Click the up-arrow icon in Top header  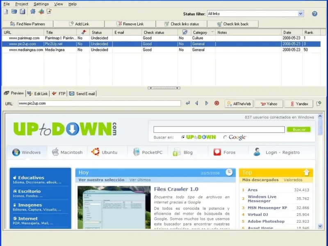tap(306, 172)
